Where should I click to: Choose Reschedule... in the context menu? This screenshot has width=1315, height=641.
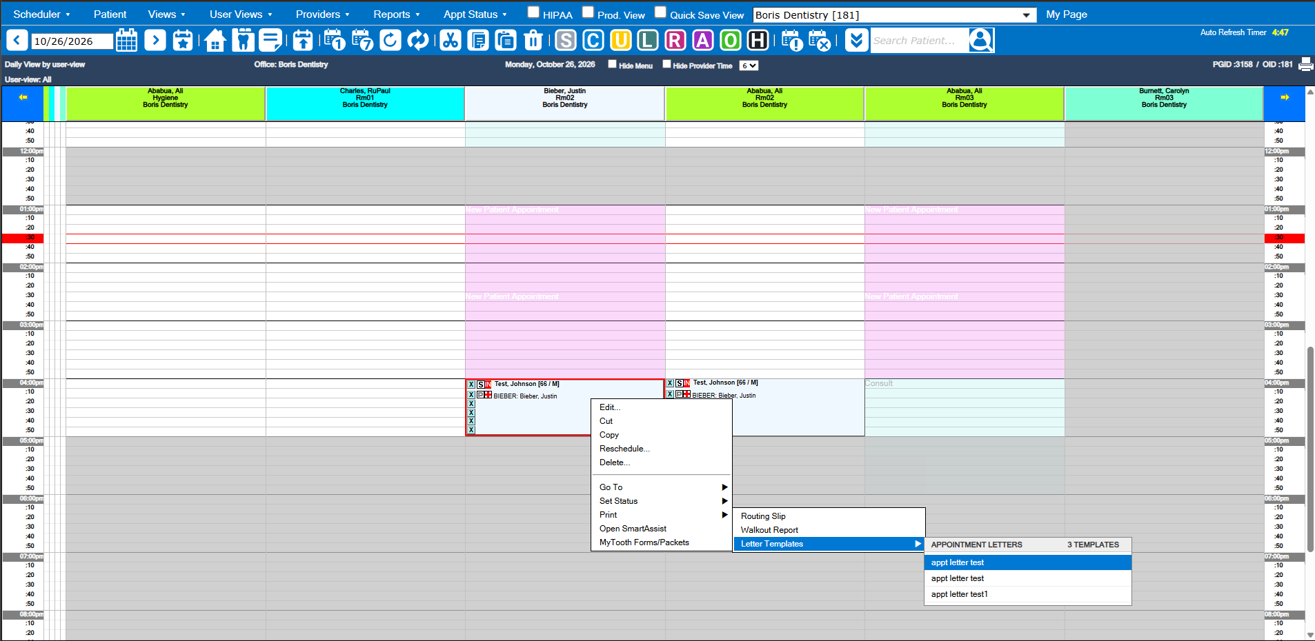click(662, 449)
